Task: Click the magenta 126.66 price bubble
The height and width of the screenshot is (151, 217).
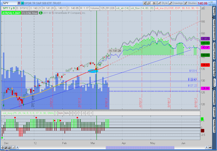Action: point(205,88)
